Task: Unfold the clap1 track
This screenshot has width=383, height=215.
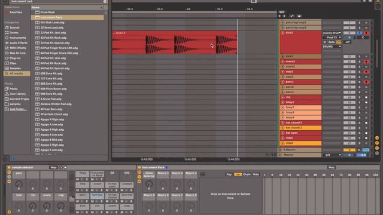Action: tap(282, 72)
